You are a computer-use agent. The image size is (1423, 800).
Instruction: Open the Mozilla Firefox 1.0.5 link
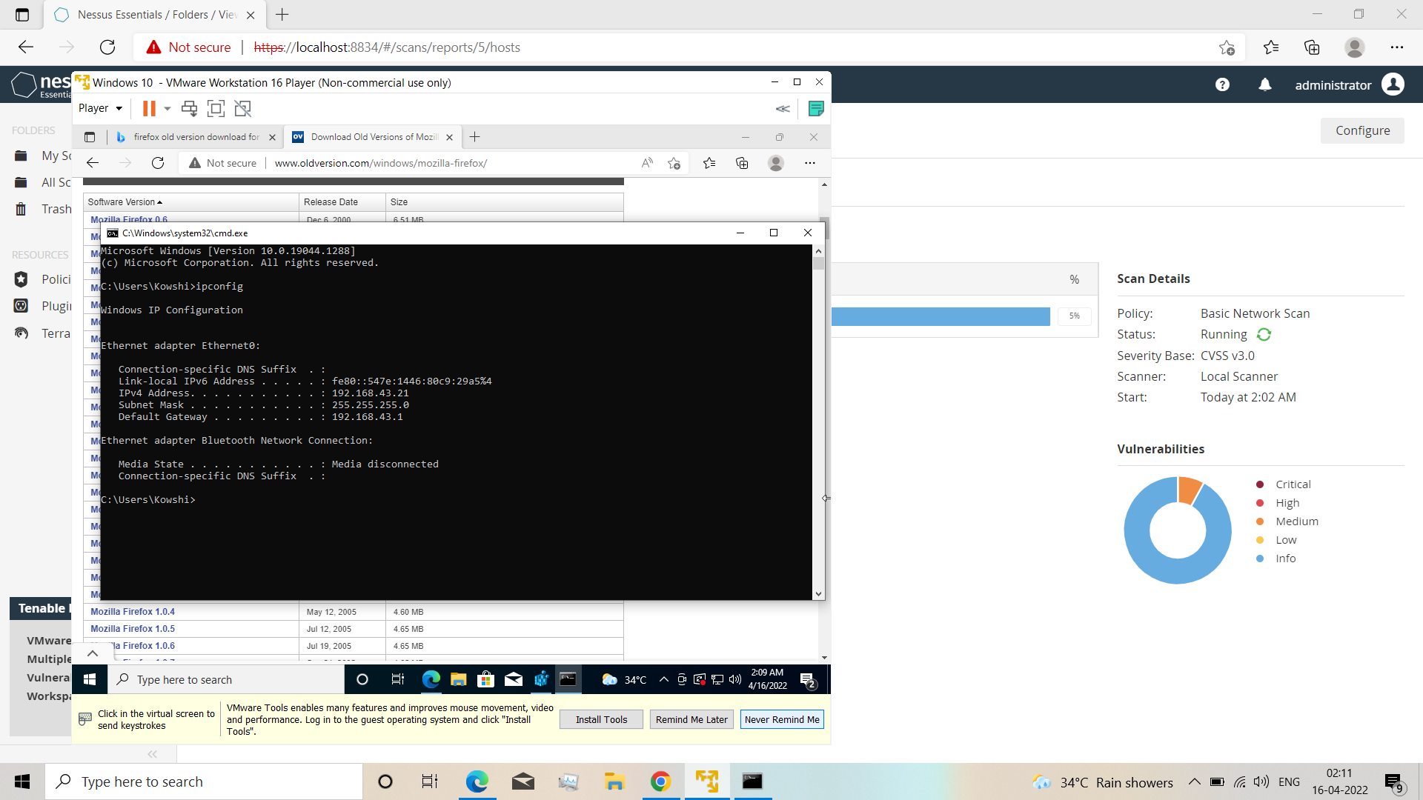[133, 629]
